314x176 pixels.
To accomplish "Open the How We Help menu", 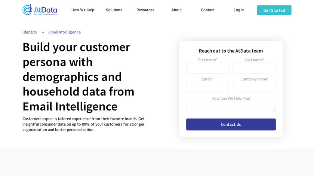I will tap(83, 10).
